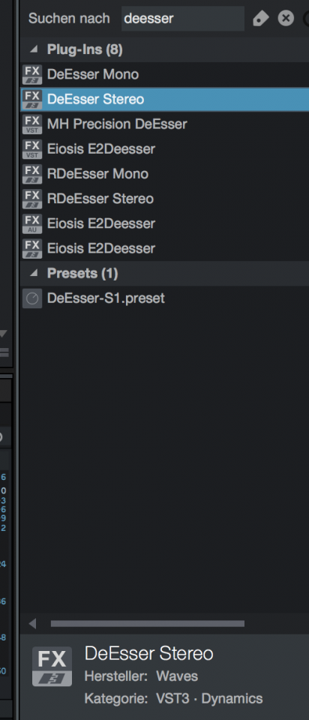The image size is (309, 720).
Task: Click the FX icon of RDeEsser Stereo
Action: [x=32, y=199]
